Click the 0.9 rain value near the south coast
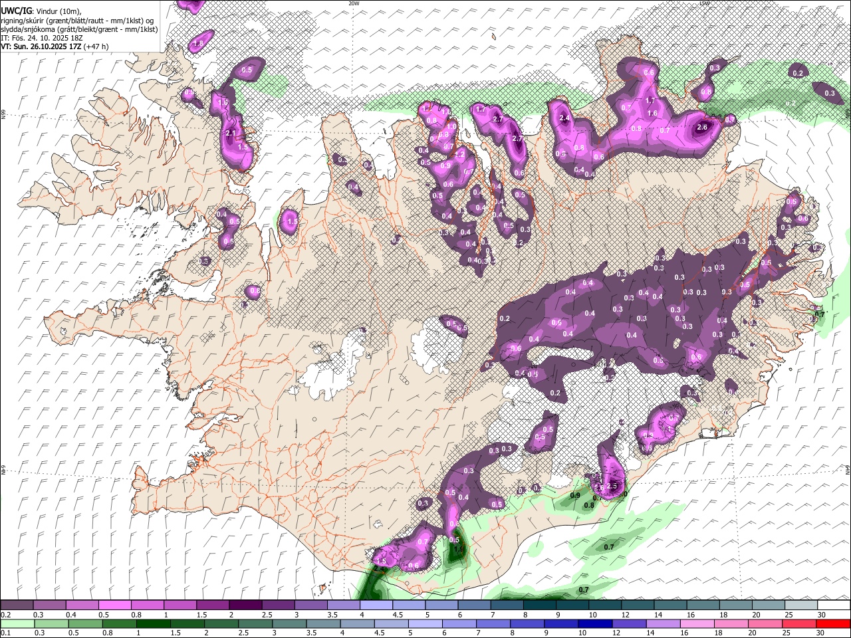This screenshot has height=638, width=851. click(x=576, y=496)
